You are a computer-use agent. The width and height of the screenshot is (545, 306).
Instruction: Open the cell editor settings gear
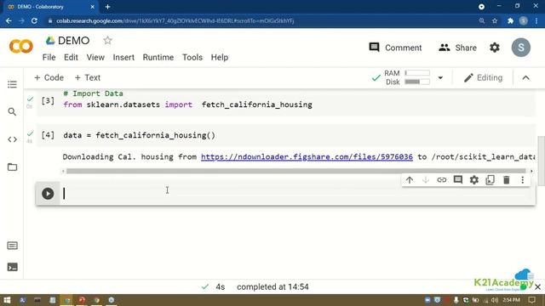click(x=474, y=179)
